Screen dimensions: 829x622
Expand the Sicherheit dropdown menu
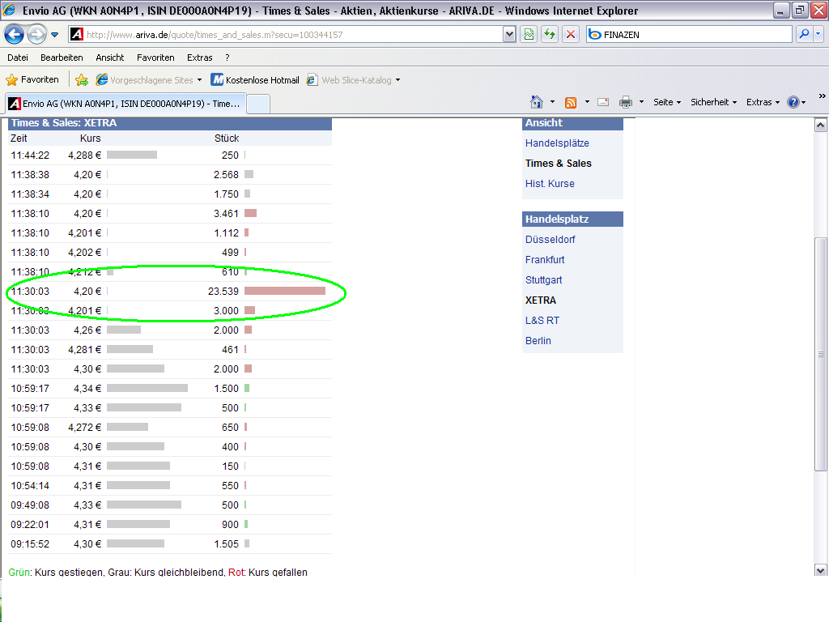(x=713, y=102)
